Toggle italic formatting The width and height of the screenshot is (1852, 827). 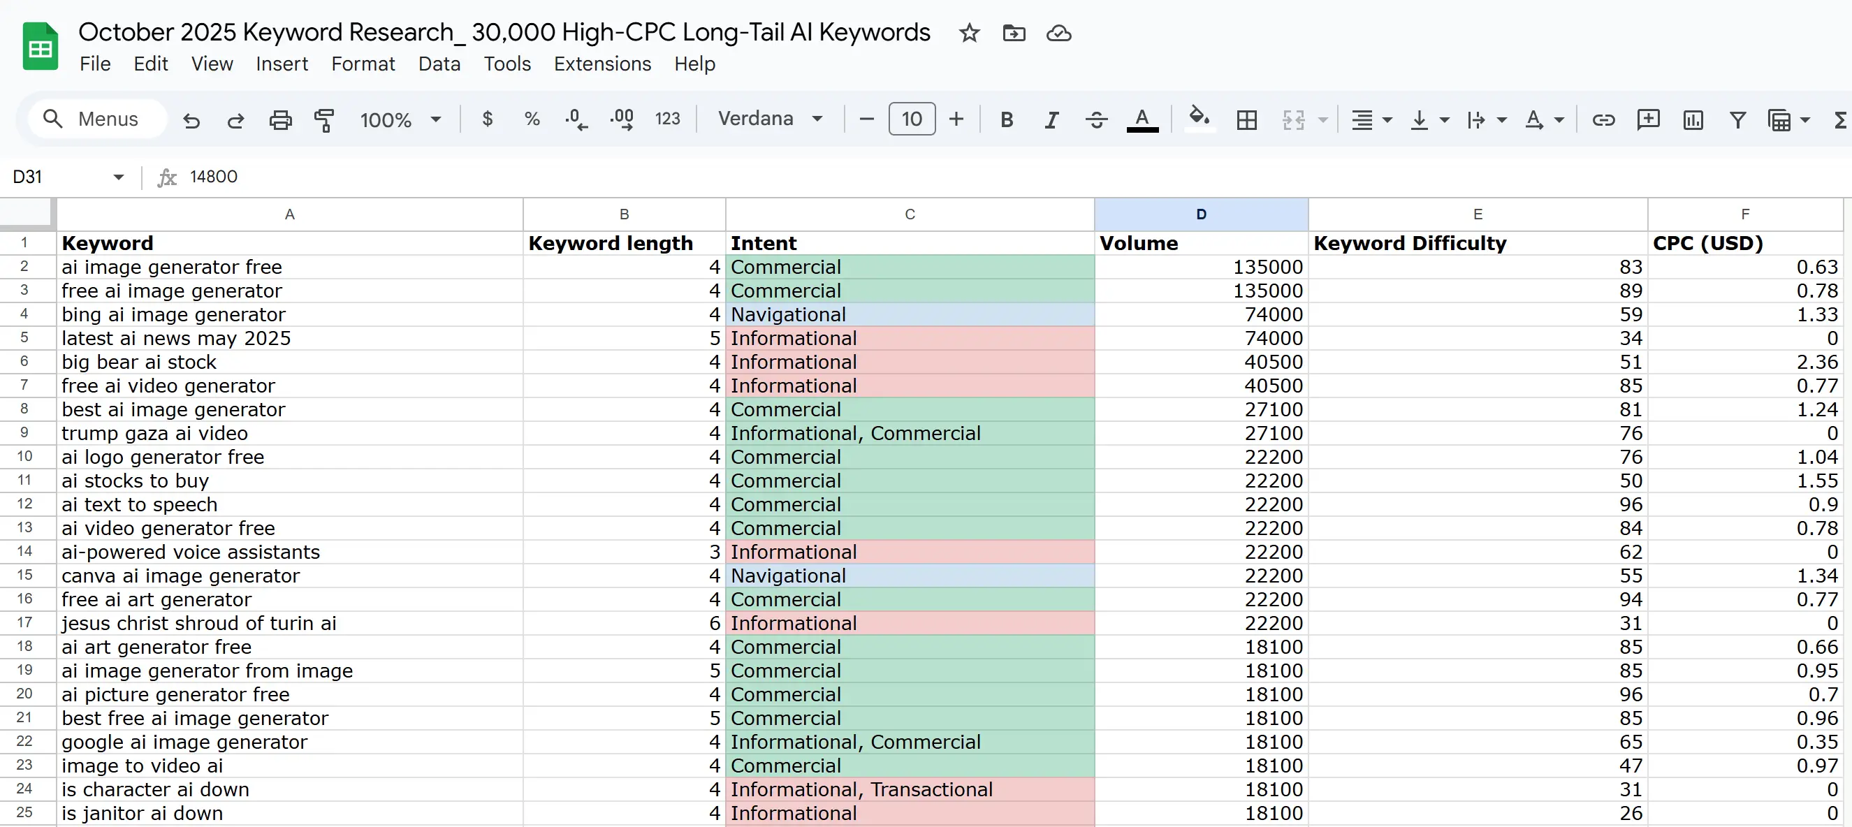pos(1051,119)
